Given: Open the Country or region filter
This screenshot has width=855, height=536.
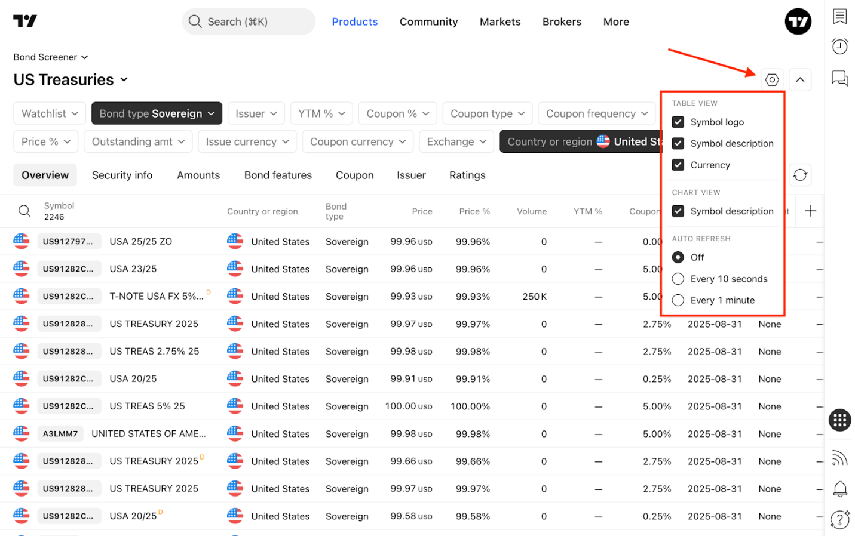Looking at the screenshot, I should (x=580, y=141).
